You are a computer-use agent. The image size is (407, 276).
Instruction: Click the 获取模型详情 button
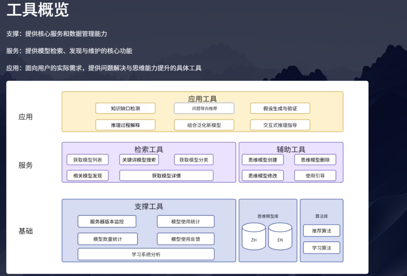tap(166, 175)
